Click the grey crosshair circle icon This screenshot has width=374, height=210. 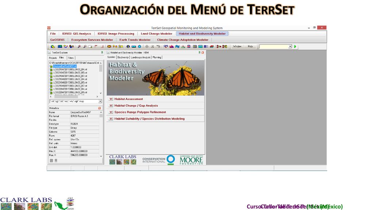coord(147,46)
